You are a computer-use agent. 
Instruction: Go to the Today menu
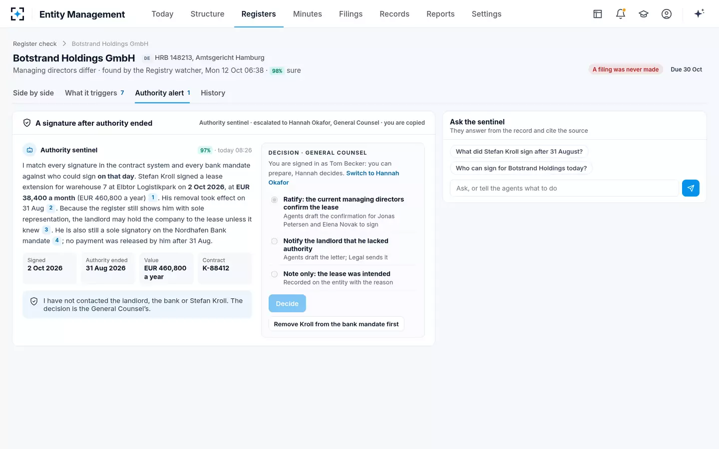(162, 14)
